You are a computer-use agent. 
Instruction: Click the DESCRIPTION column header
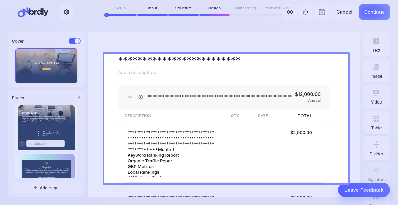(x=138, y=116)
